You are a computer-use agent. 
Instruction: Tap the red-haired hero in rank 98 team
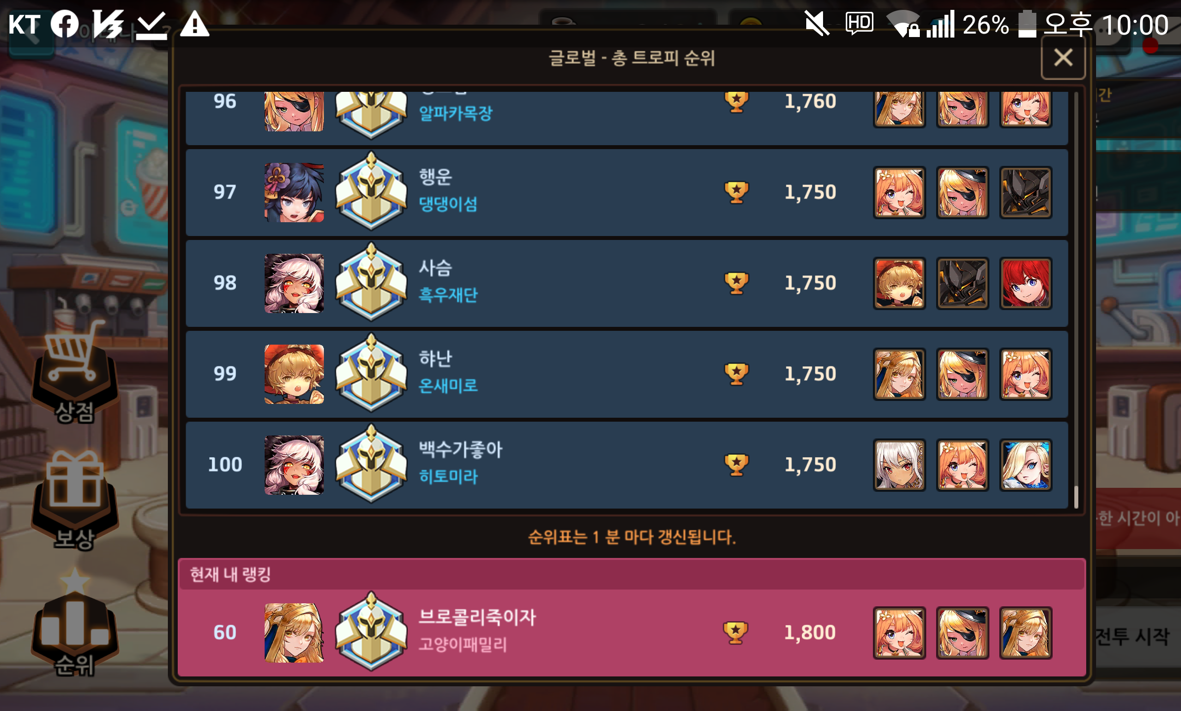(x=1025, y=283)
